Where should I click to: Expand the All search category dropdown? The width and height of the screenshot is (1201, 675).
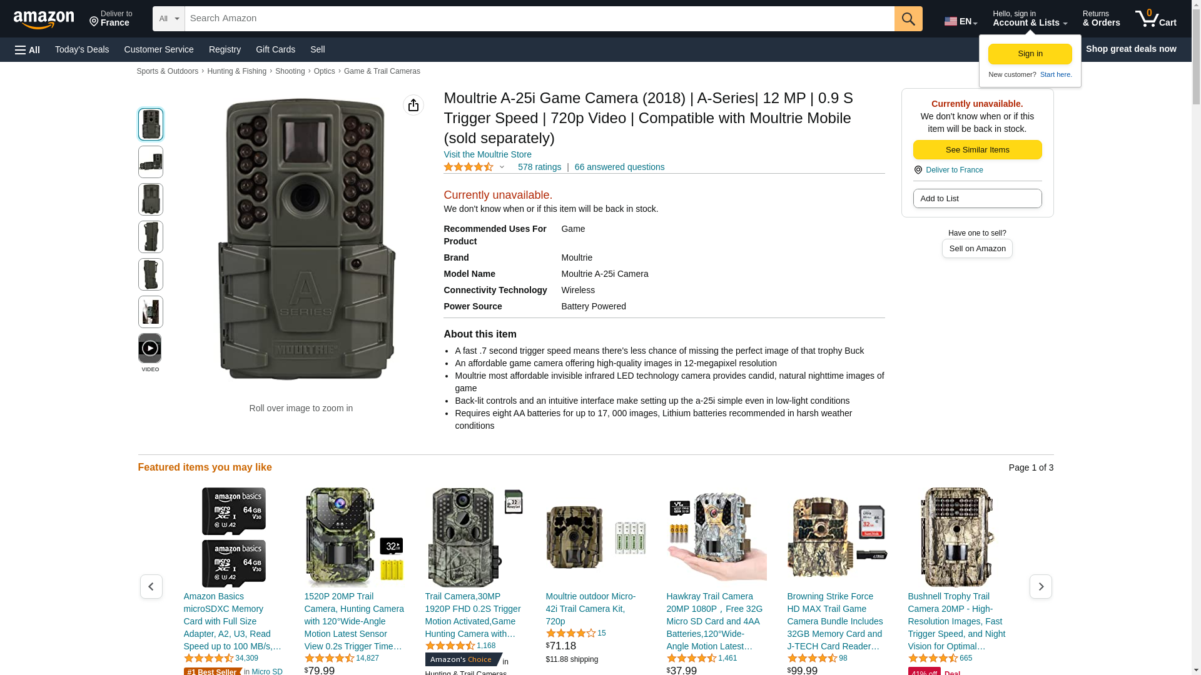(168, 19)
